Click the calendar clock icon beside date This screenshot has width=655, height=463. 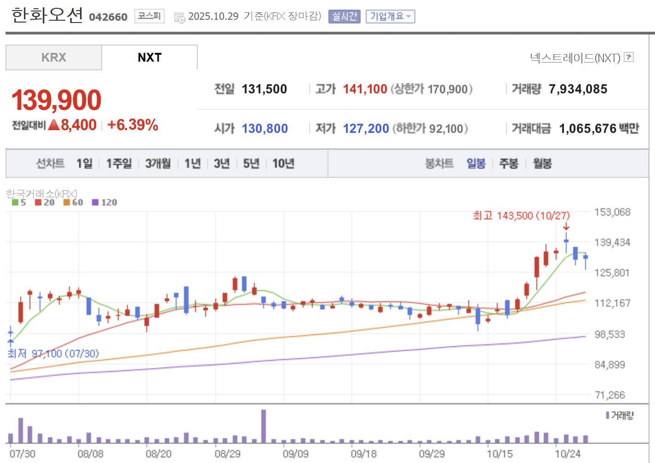[x=179, y=17]
